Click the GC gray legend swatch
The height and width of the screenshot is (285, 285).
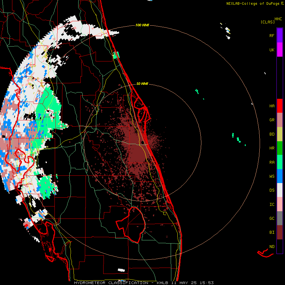pos(280,218)
